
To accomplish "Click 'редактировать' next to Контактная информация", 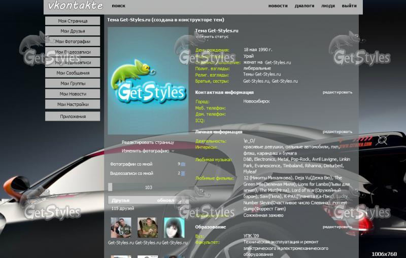I will point(337,92).
